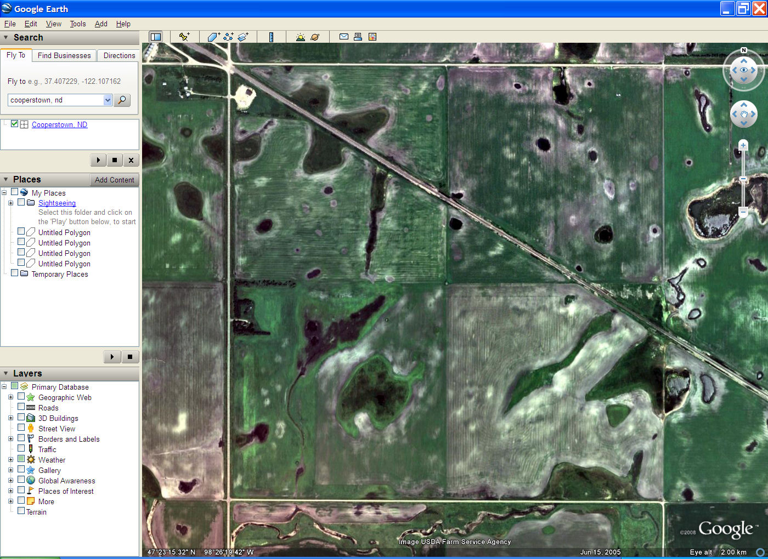Add a placemark with the pushpin icon

(x=184, y=37)
